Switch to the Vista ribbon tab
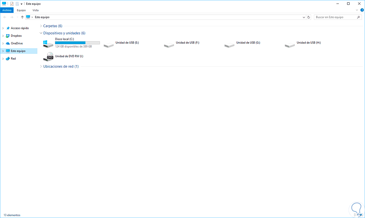This screenshot has height=218, width=365. pyautogui.click(x=36, y=10)
